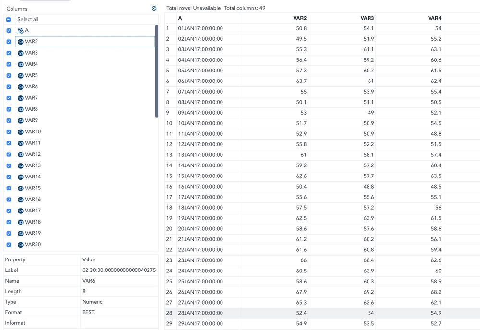Uncheck the VAR20 column checkbox
480x330 pixels.
(x=9, y=245)
